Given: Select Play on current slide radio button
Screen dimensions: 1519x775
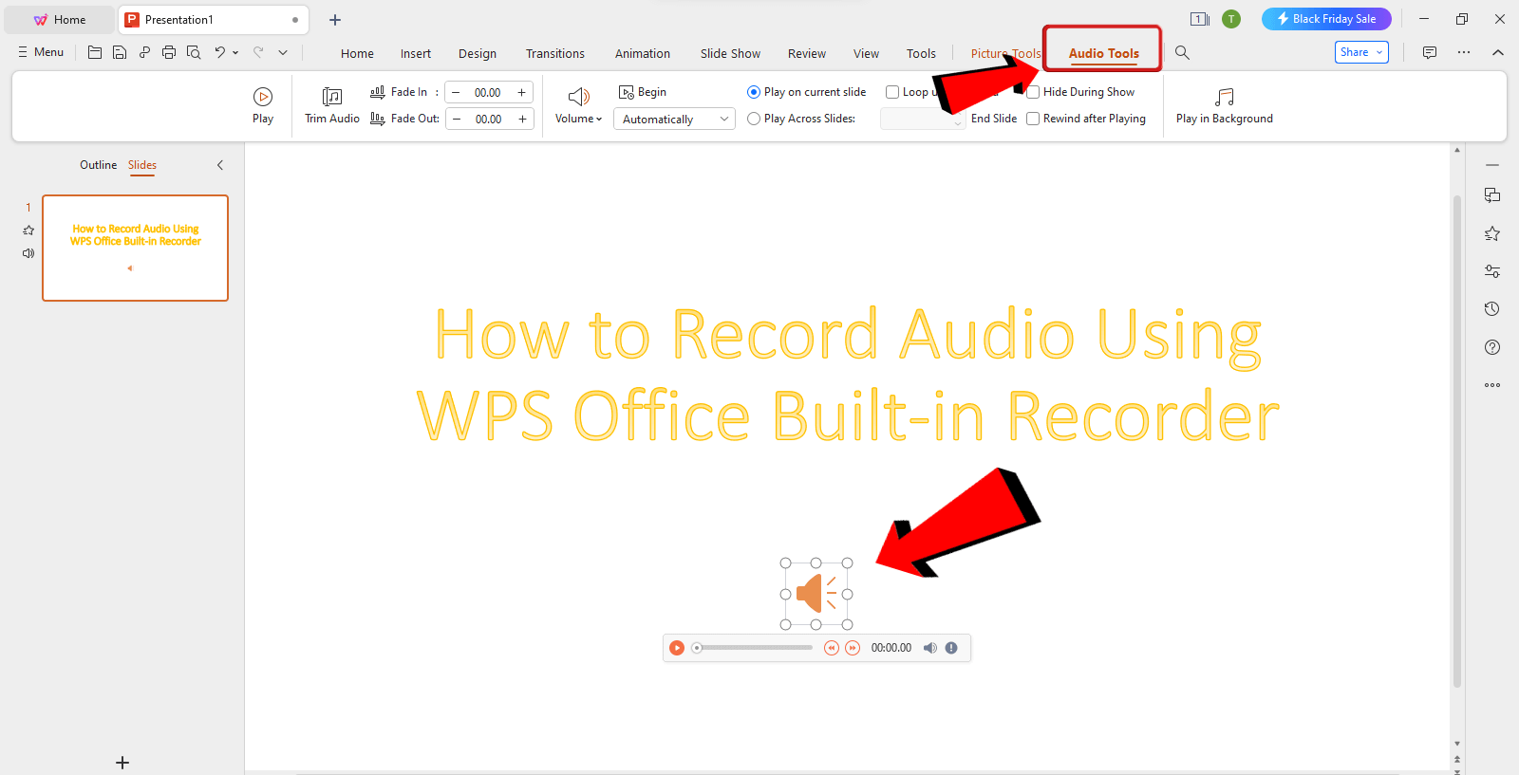Looking at the screenshot, I should click(x=754, y=92).
